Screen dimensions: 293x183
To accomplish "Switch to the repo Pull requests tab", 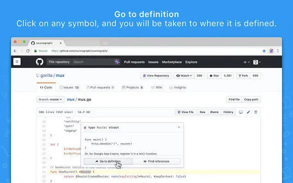I will point(100,87).
